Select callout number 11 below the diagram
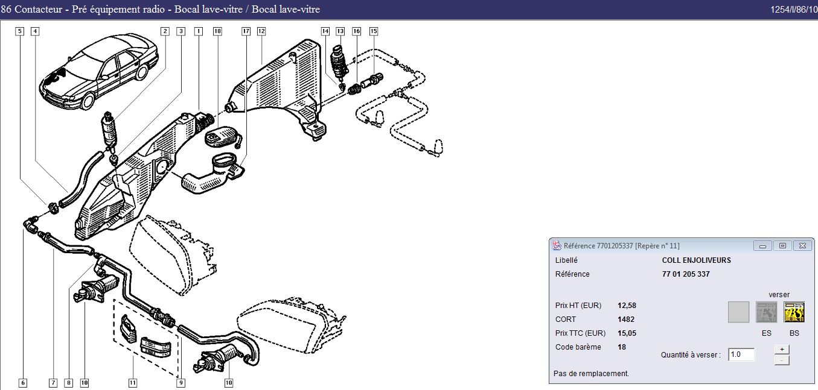Image resolution: width=818 pixels, height=390 pixels. (x=133, y=382)
